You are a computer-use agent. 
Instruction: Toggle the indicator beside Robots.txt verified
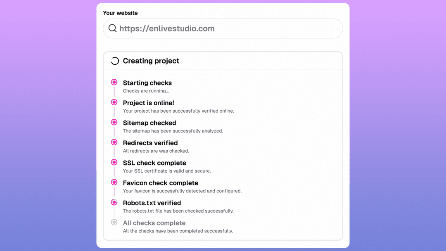(x=114, y=202)
